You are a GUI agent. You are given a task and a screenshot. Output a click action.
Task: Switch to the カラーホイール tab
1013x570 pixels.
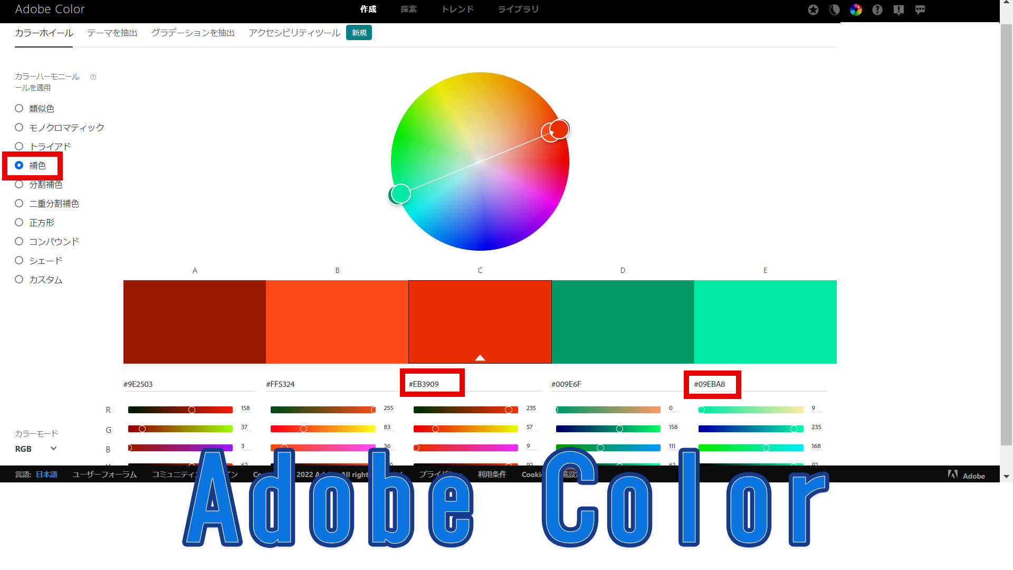(x=44, y=33)
